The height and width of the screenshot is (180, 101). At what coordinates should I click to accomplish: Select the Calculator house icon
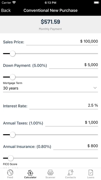point(30,172)
